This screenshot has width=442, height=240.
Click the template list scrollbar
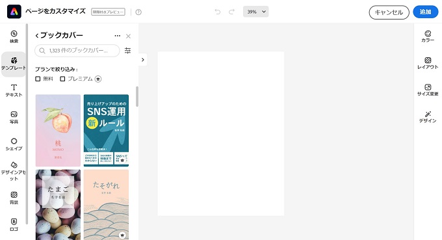click(x=137, y=96)
